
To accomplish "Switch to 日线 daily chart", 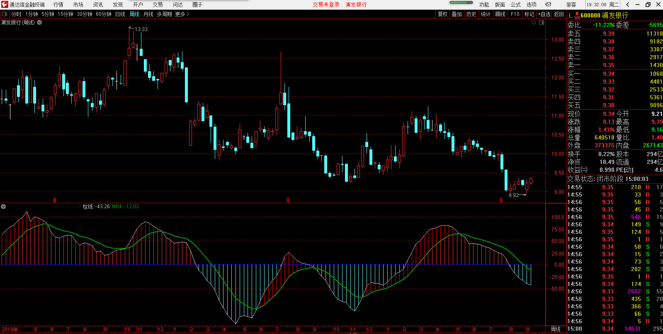I will (x=120, y=14).
